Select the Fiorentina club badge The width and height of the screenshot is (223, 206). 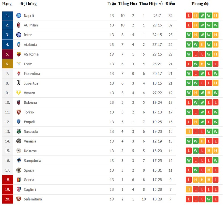[19, 73]
